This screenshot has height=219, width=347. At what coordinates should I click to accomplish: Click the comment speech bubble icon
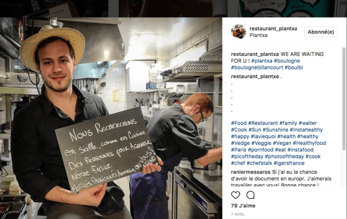coord(250,195)
